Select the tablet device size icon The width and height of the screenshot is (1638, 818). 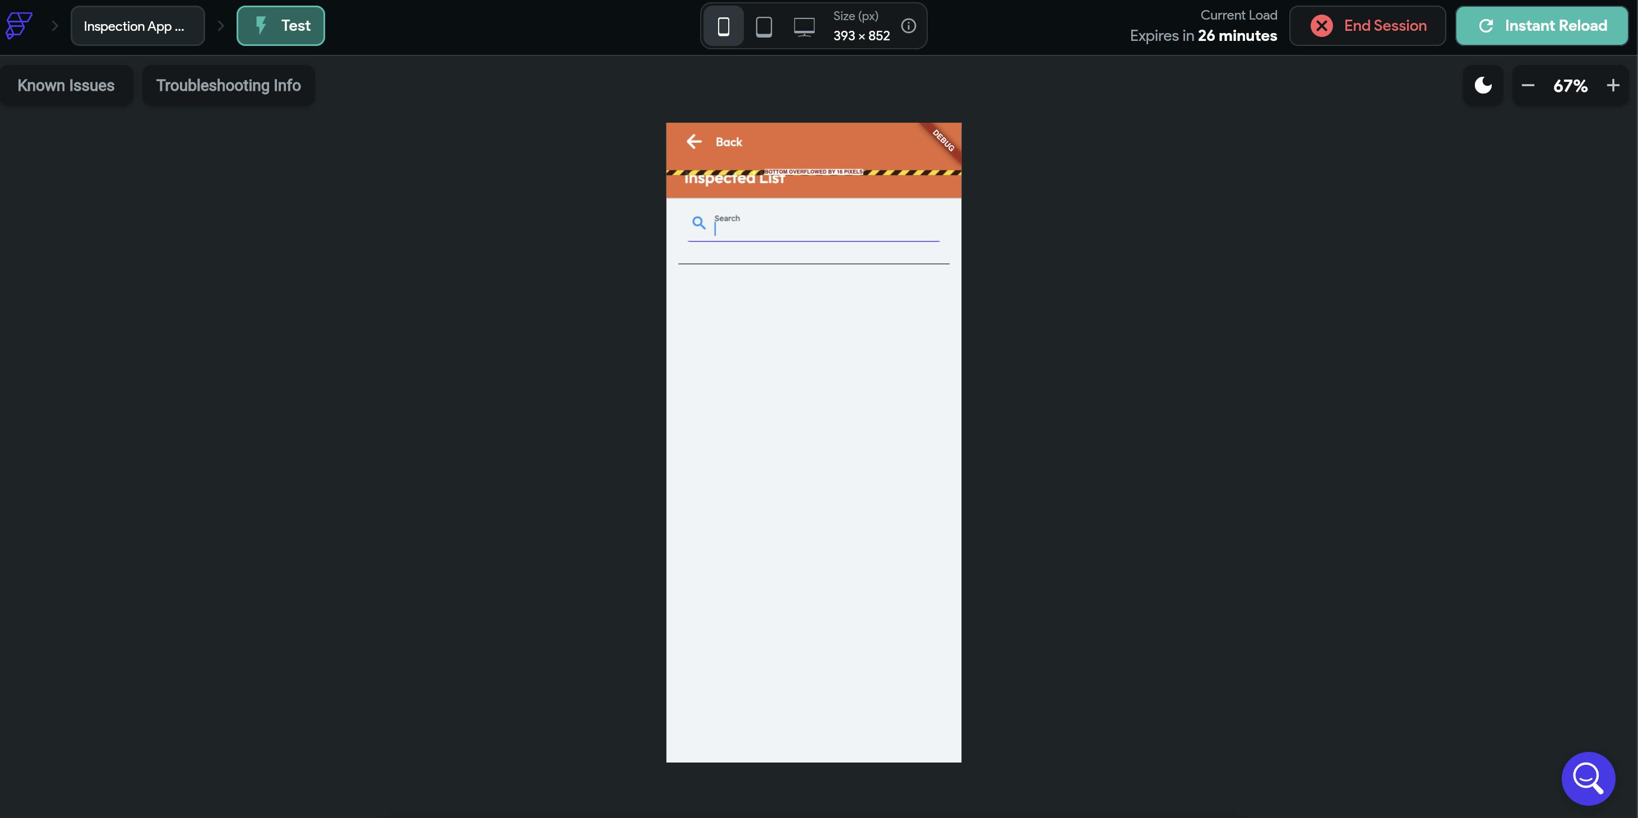click(x=764, y=26)
